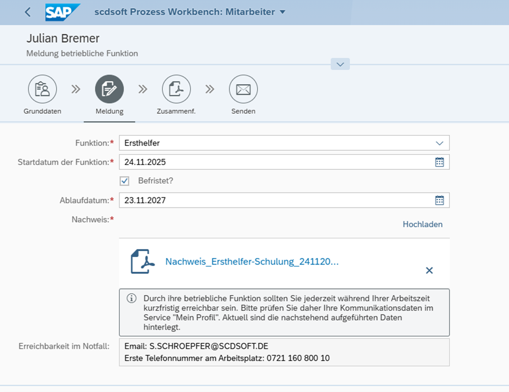Click the PDF file icon of the uploaded Nachweis

pyautogui.click(x=142, y=262)
